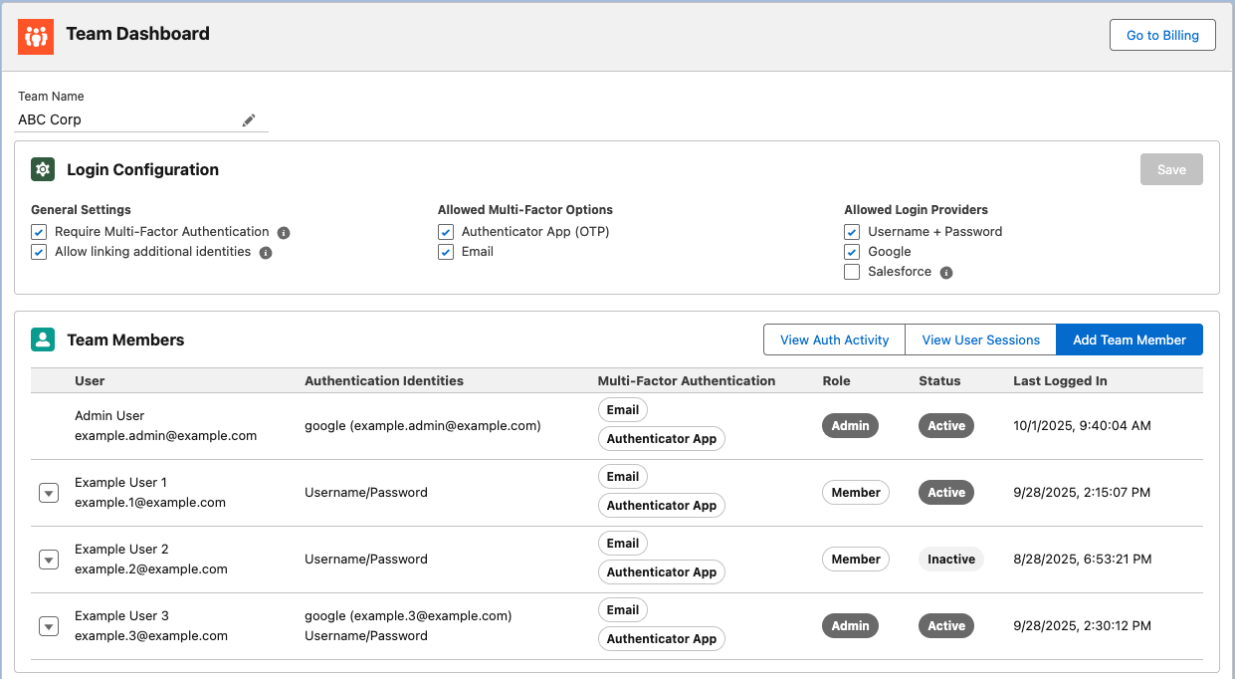Toggle Allow linking additional identities checkbox
The image size is (1235, 679).
click(x=39, y=252)
